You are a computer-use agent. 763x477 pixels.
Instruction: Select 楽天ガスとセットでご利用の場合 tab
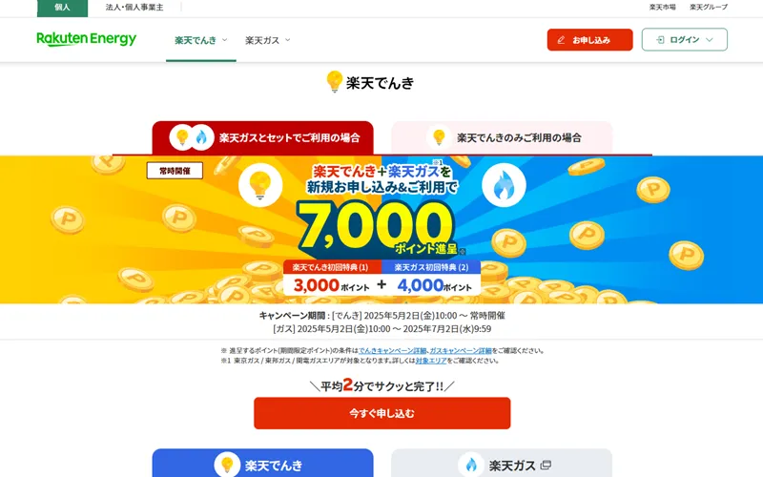tap(263, 137)
